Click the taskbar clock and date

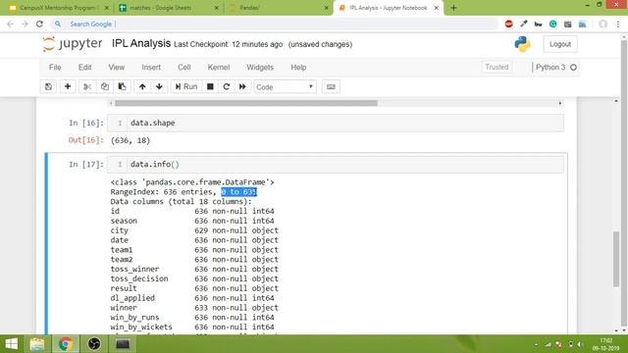606,344
